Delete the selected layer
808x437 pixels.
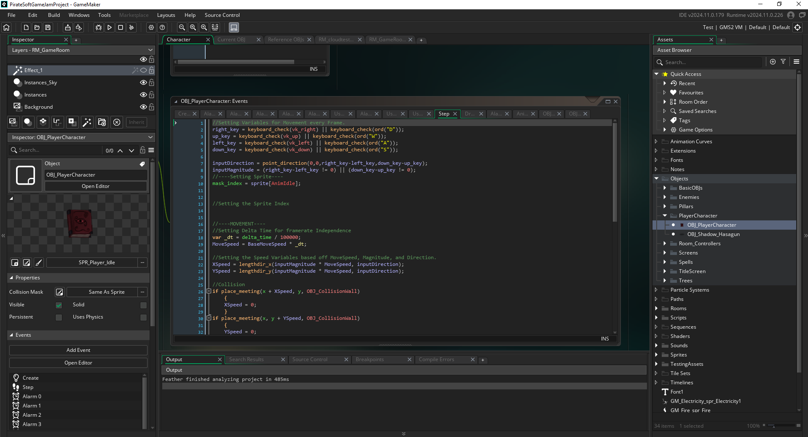(117, 122)
